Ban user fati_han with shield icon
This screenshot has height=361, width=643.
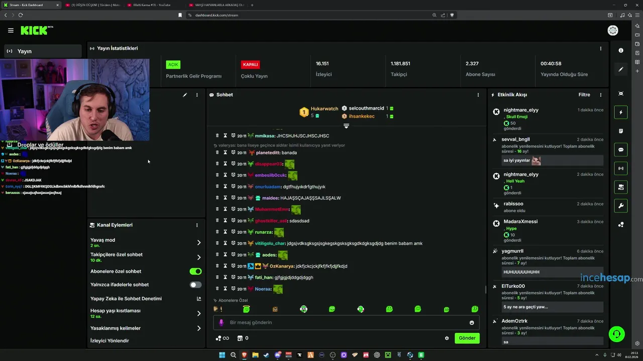point(233,277)
